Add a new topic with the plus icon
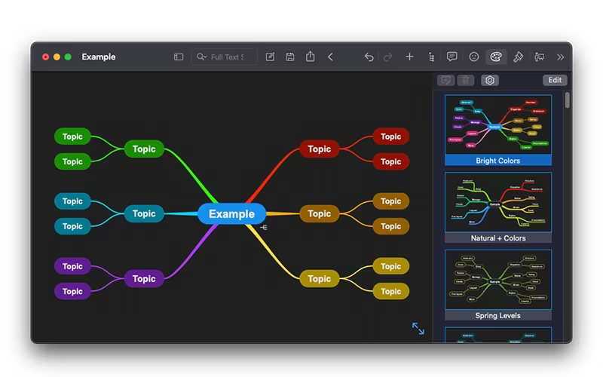Screen dimensions: 603x377 [409, 57]
